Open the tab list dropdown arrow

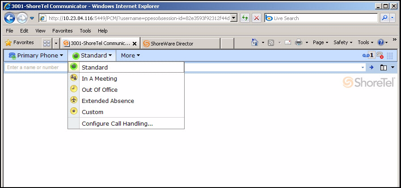[56, 43]
